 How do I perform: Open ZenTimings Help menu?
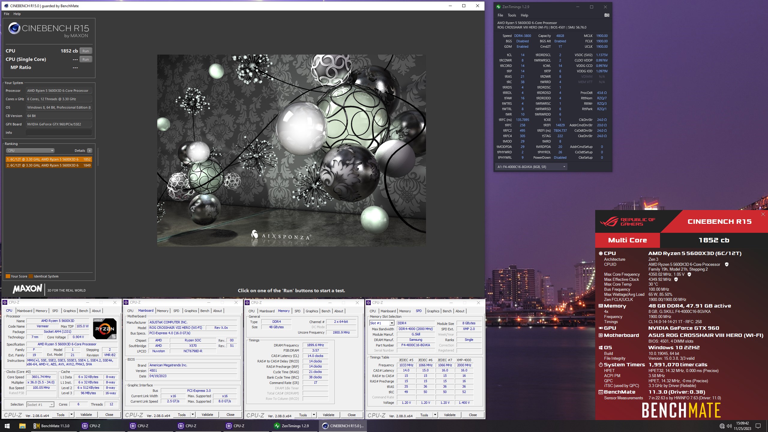(524, 15)
